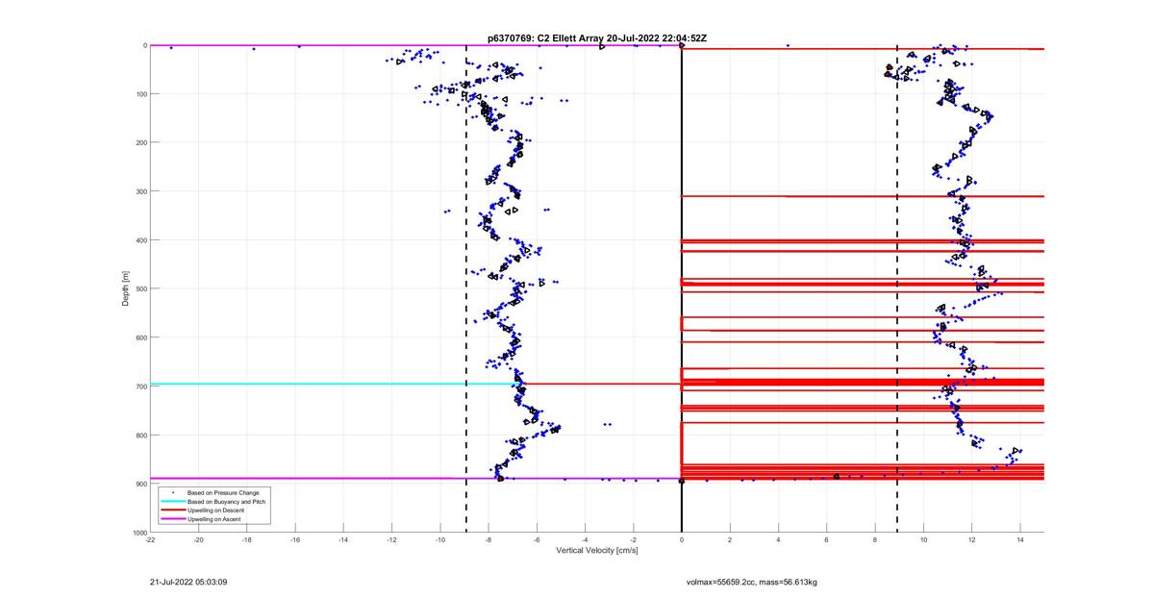Image resolution: width=1154 pixels, height=598 pixels.
Task: Click velocity axis tick label 14
Action: coord(1019,540)
